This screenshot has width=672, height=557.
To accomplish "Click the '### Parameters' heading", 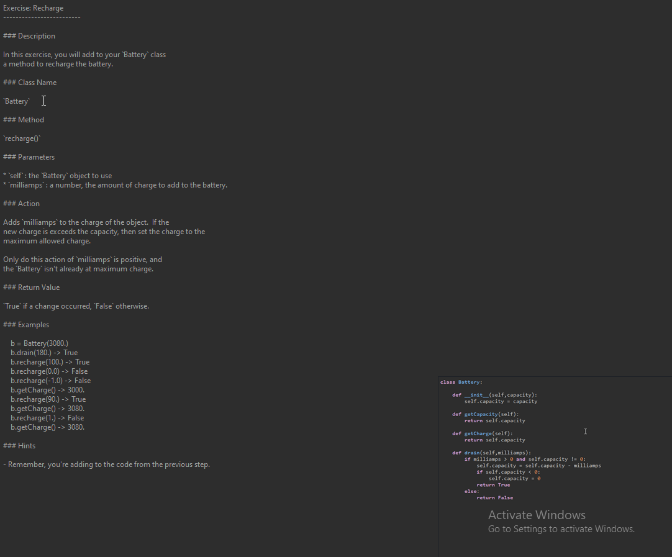I will pyautogui.click(x=29, y=156).
